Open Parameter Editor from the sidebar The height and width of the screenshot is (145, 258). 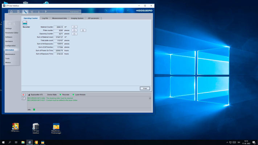coord(12,33)
